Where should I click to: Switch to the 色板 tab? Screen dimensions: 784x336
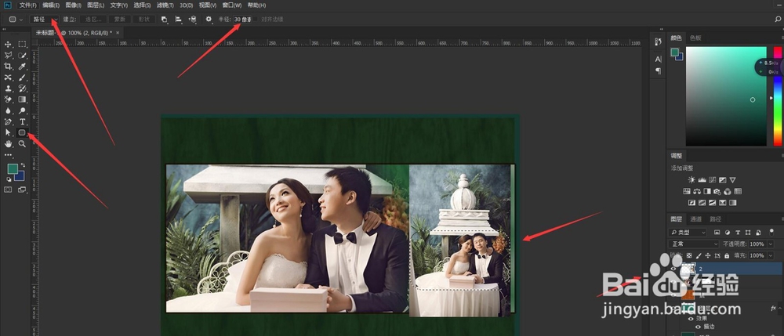click(x=695, y=38)
